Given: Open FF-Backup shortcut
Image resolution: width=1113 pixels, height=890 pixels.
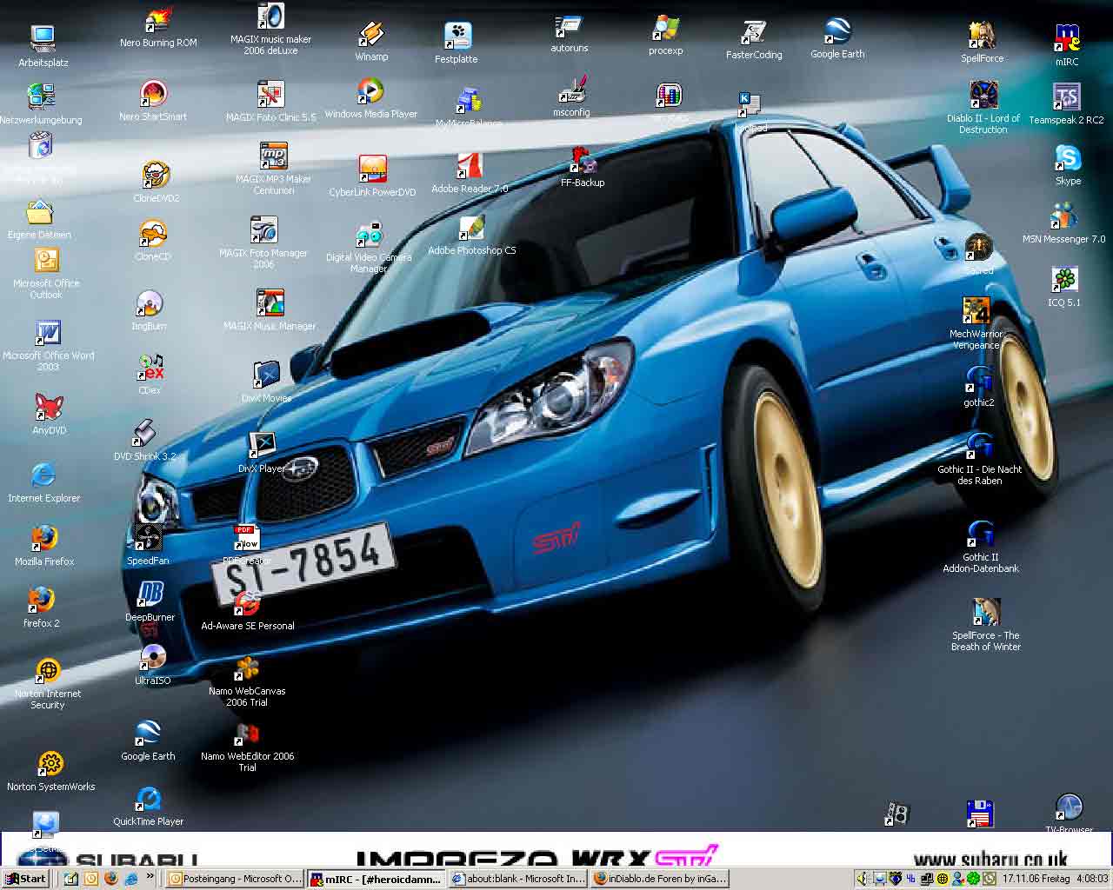Looking at the screenshot, I should (x=583, y=160).
